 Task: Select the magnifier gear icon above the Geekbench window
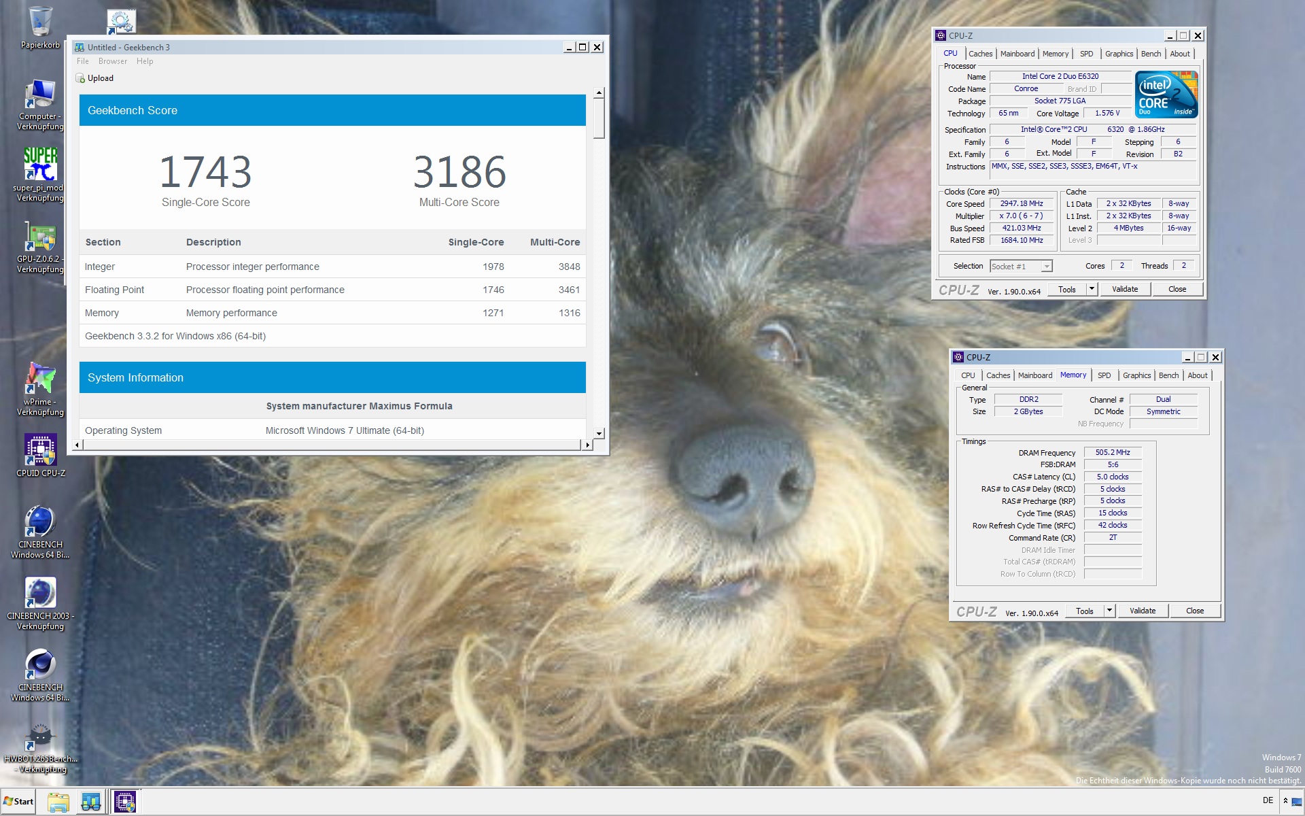(122, 22)
